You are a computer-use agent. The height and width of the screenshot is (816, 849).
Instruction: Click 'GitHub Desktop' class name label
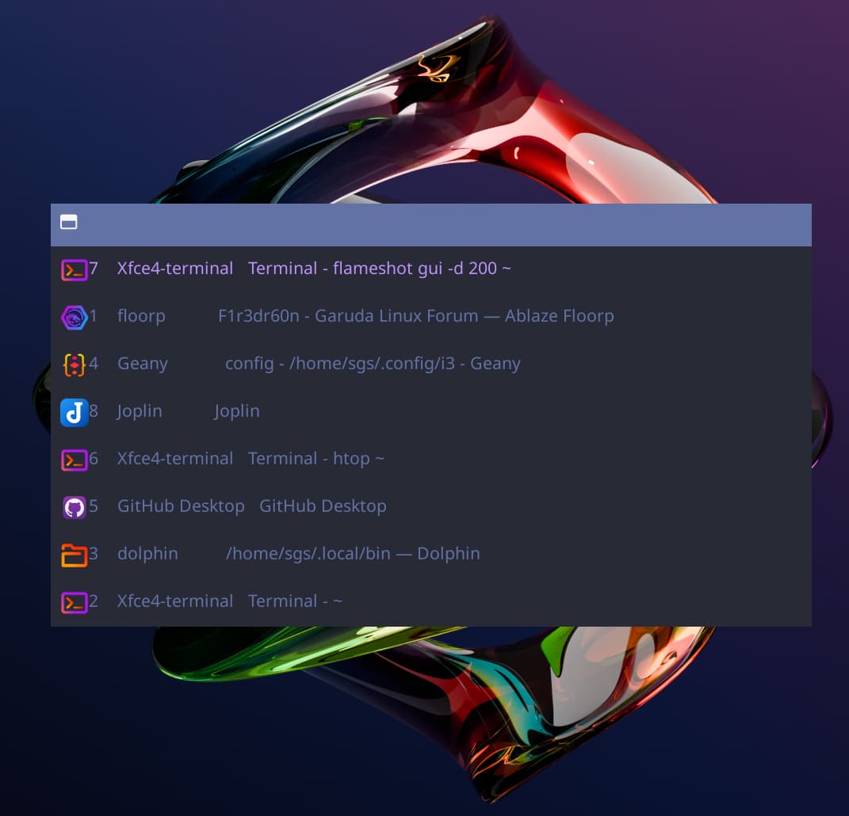[181, 506]
